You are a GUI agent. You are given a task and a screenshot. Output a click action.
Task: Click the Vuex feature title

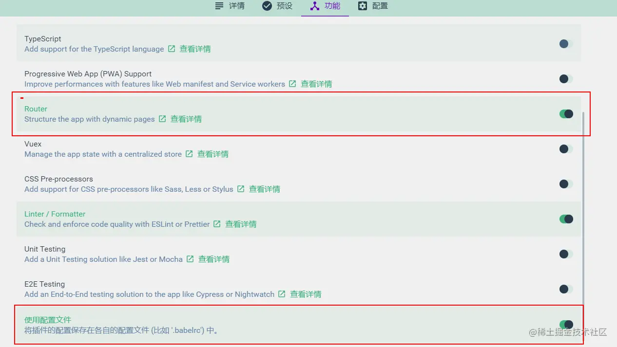pyautogui.click(x=33, y=144)
